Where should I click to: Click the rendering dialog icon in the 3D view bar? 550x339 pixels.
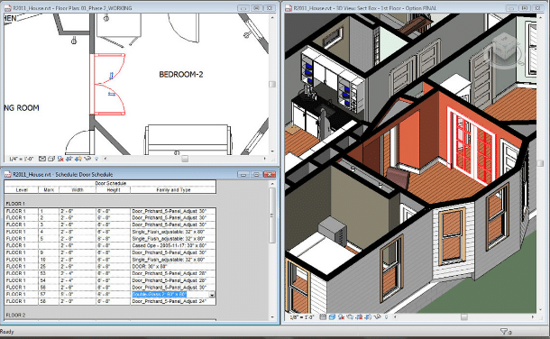pos(350,317)
